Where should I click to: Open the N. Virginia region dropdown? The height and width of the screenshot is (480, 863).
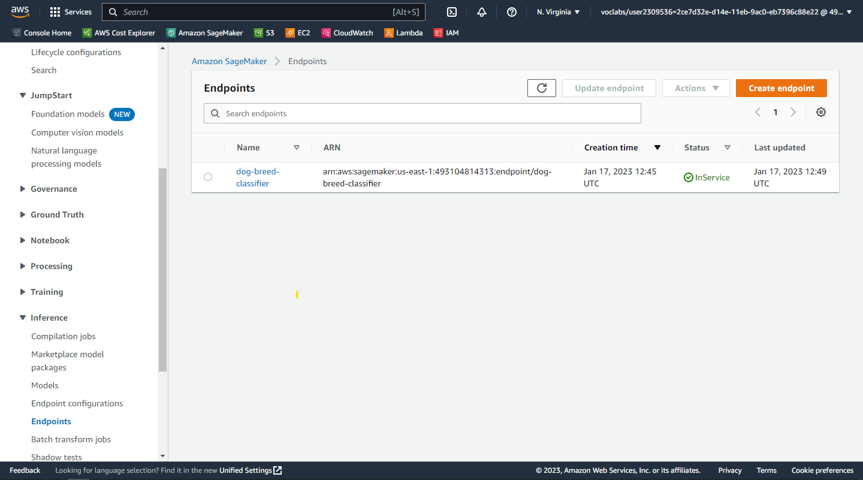click(558, 12)
